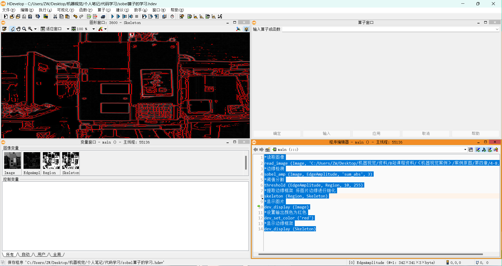Toggle the light bulb icon in graphics window
The image size is (502, 266).
(246, 29)
